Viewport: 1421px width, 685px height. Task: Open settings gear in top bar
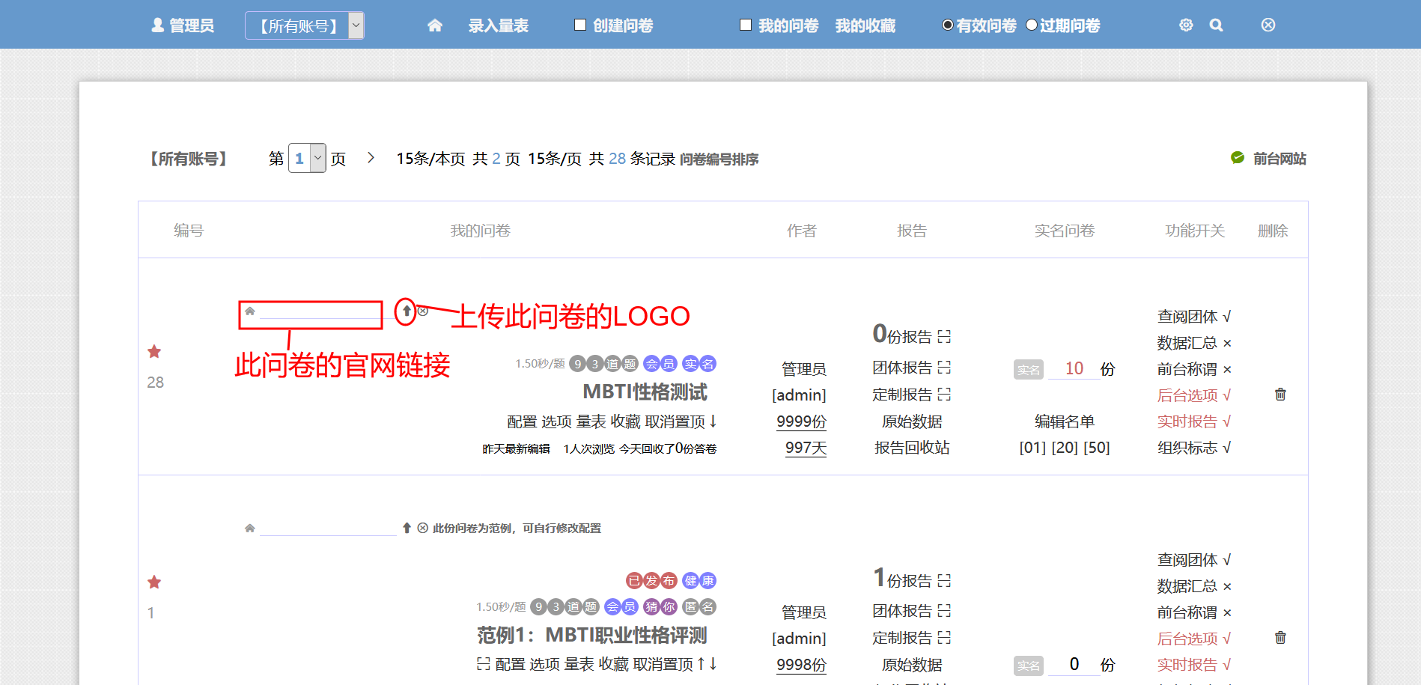[x=1186, y=25]
